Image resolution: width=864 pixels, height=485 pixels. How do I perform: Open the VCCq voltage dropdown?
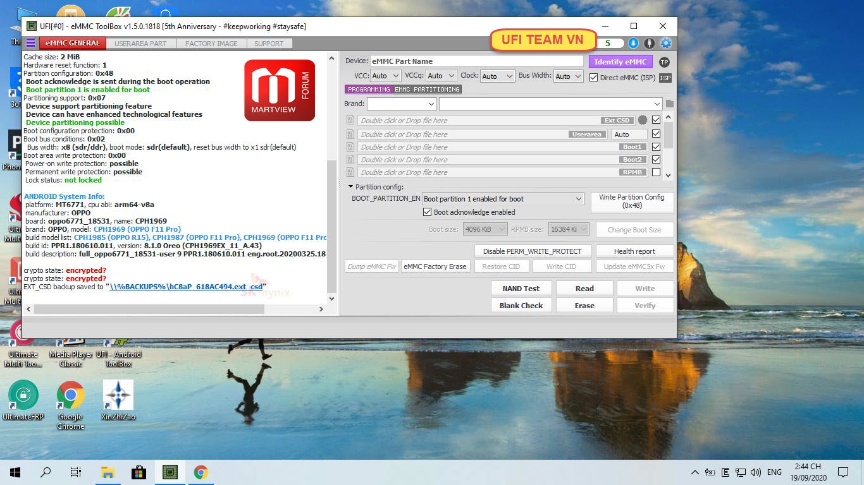(441, 76)
